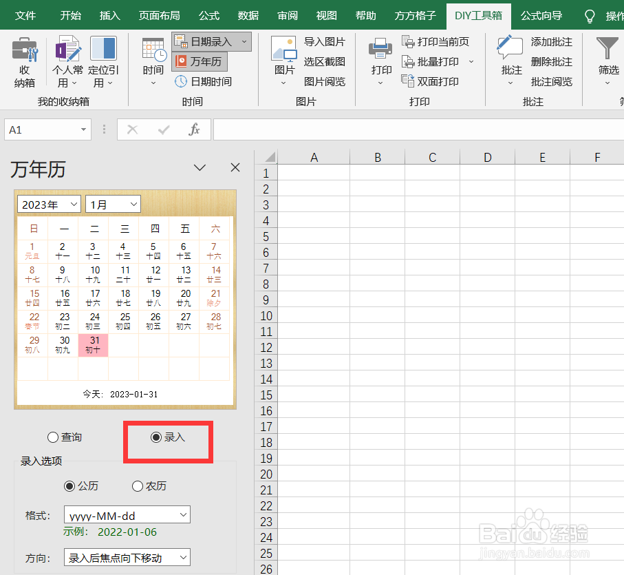Viewport: 624px width, 575px height.
Task: Switch to the 页面布局 tab
Action: click(x=159, y=16)
